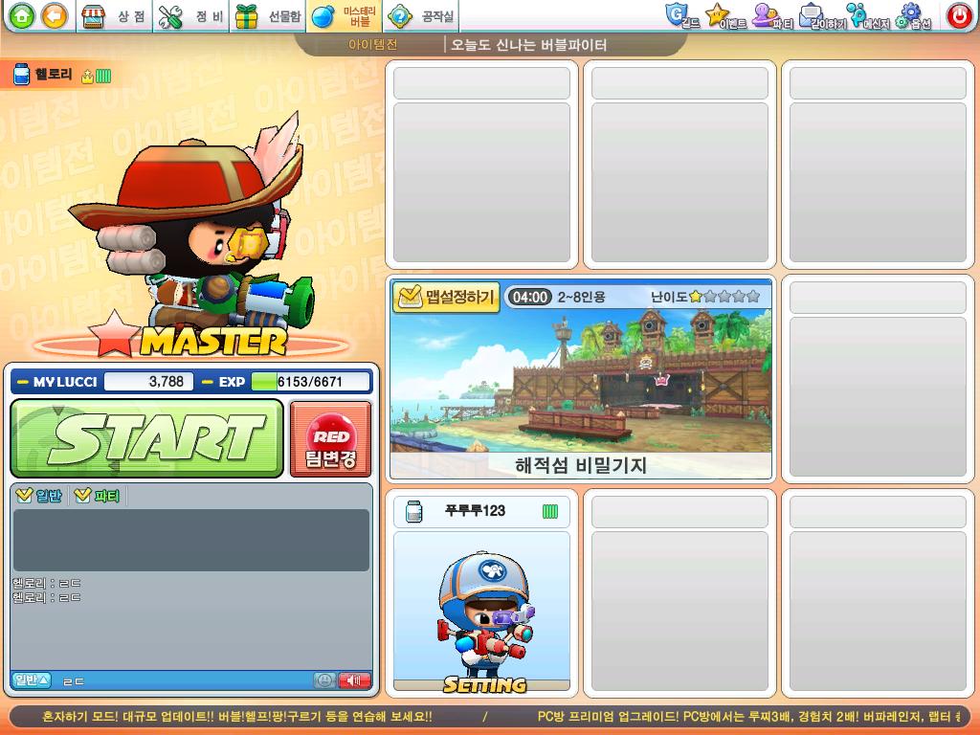Open the options gear icon
The image size is (980, 735).
[x=912, y=15]
